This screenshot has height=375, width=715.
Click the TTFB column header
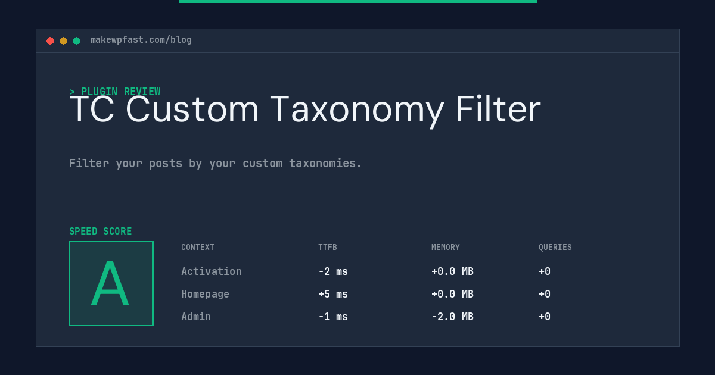[328, 247]
